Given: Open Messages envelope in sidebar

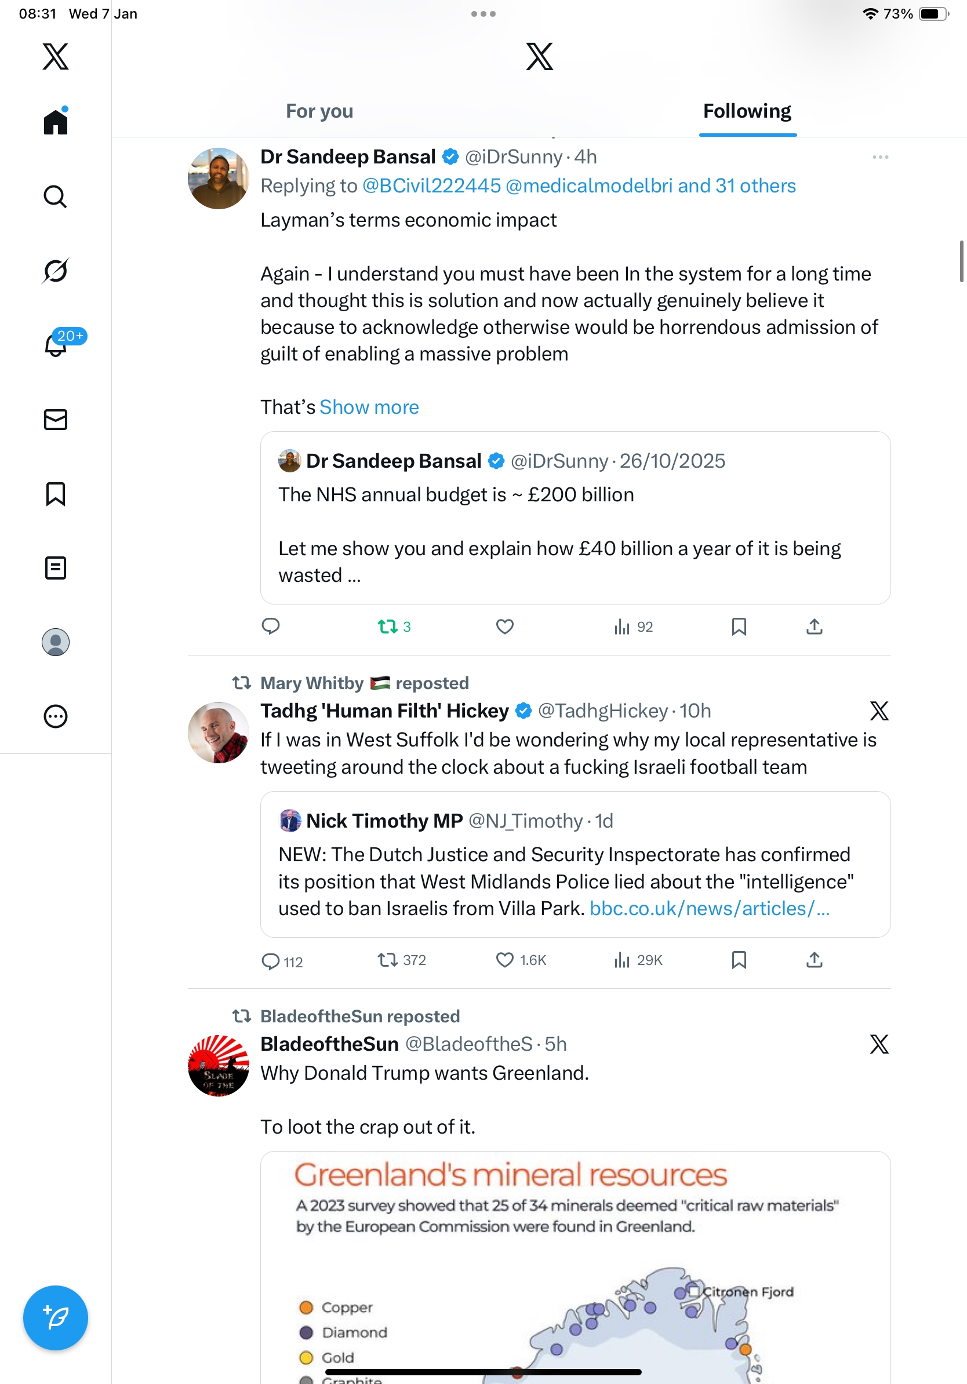Looking at the screenshot, I should coord(56,420).
